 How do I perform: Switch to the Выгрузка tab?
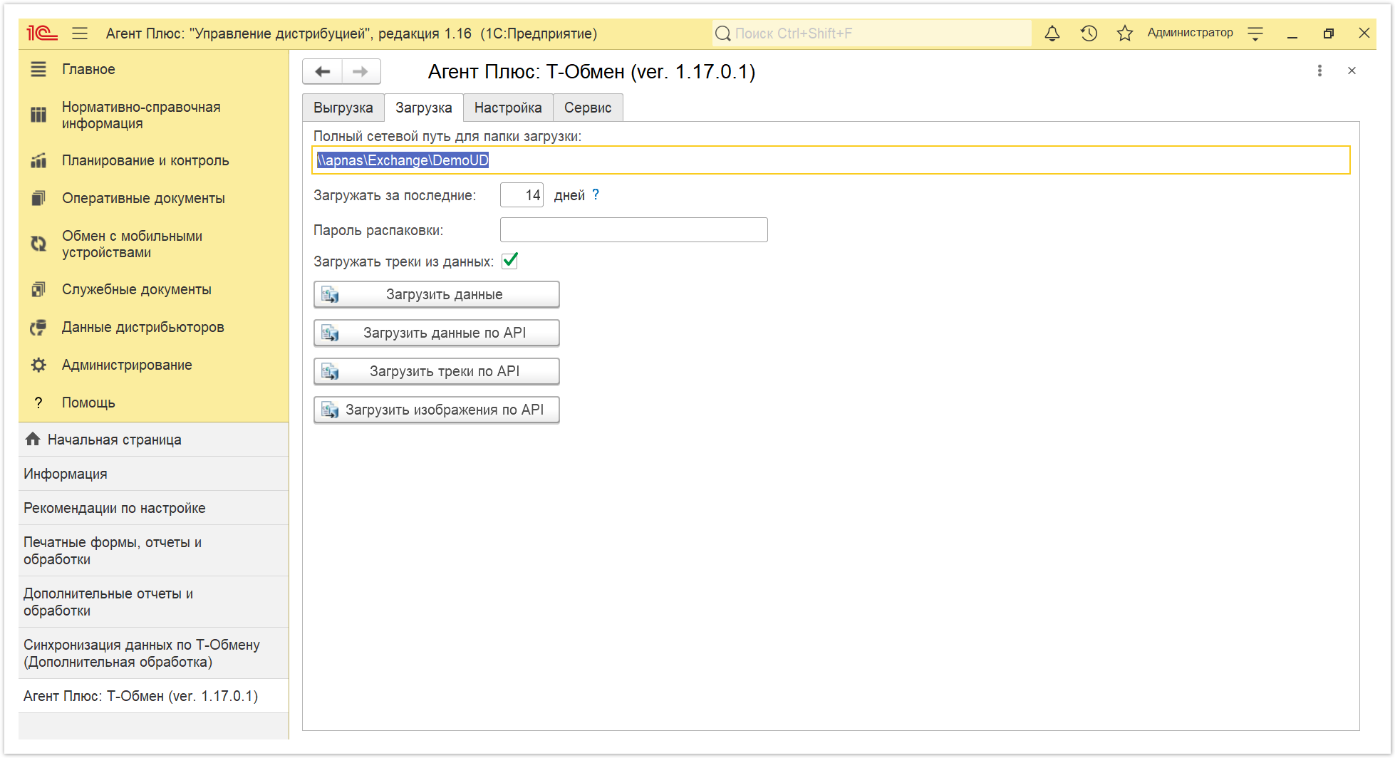point(343,108)
